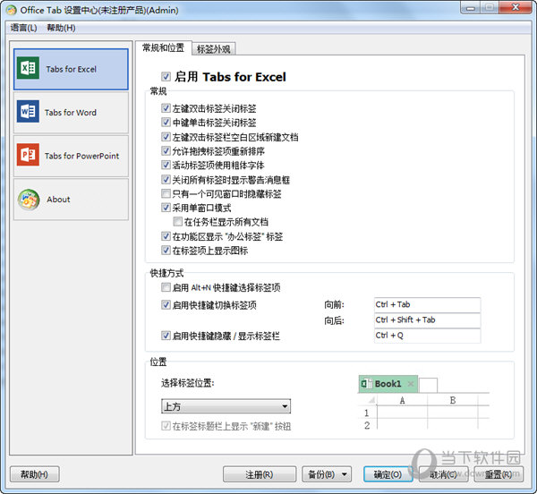The width and height of the screenshot is (537, 494).
Task: Click the 确定(O) button
Action: pyautogui.click(x=388, y=474)
